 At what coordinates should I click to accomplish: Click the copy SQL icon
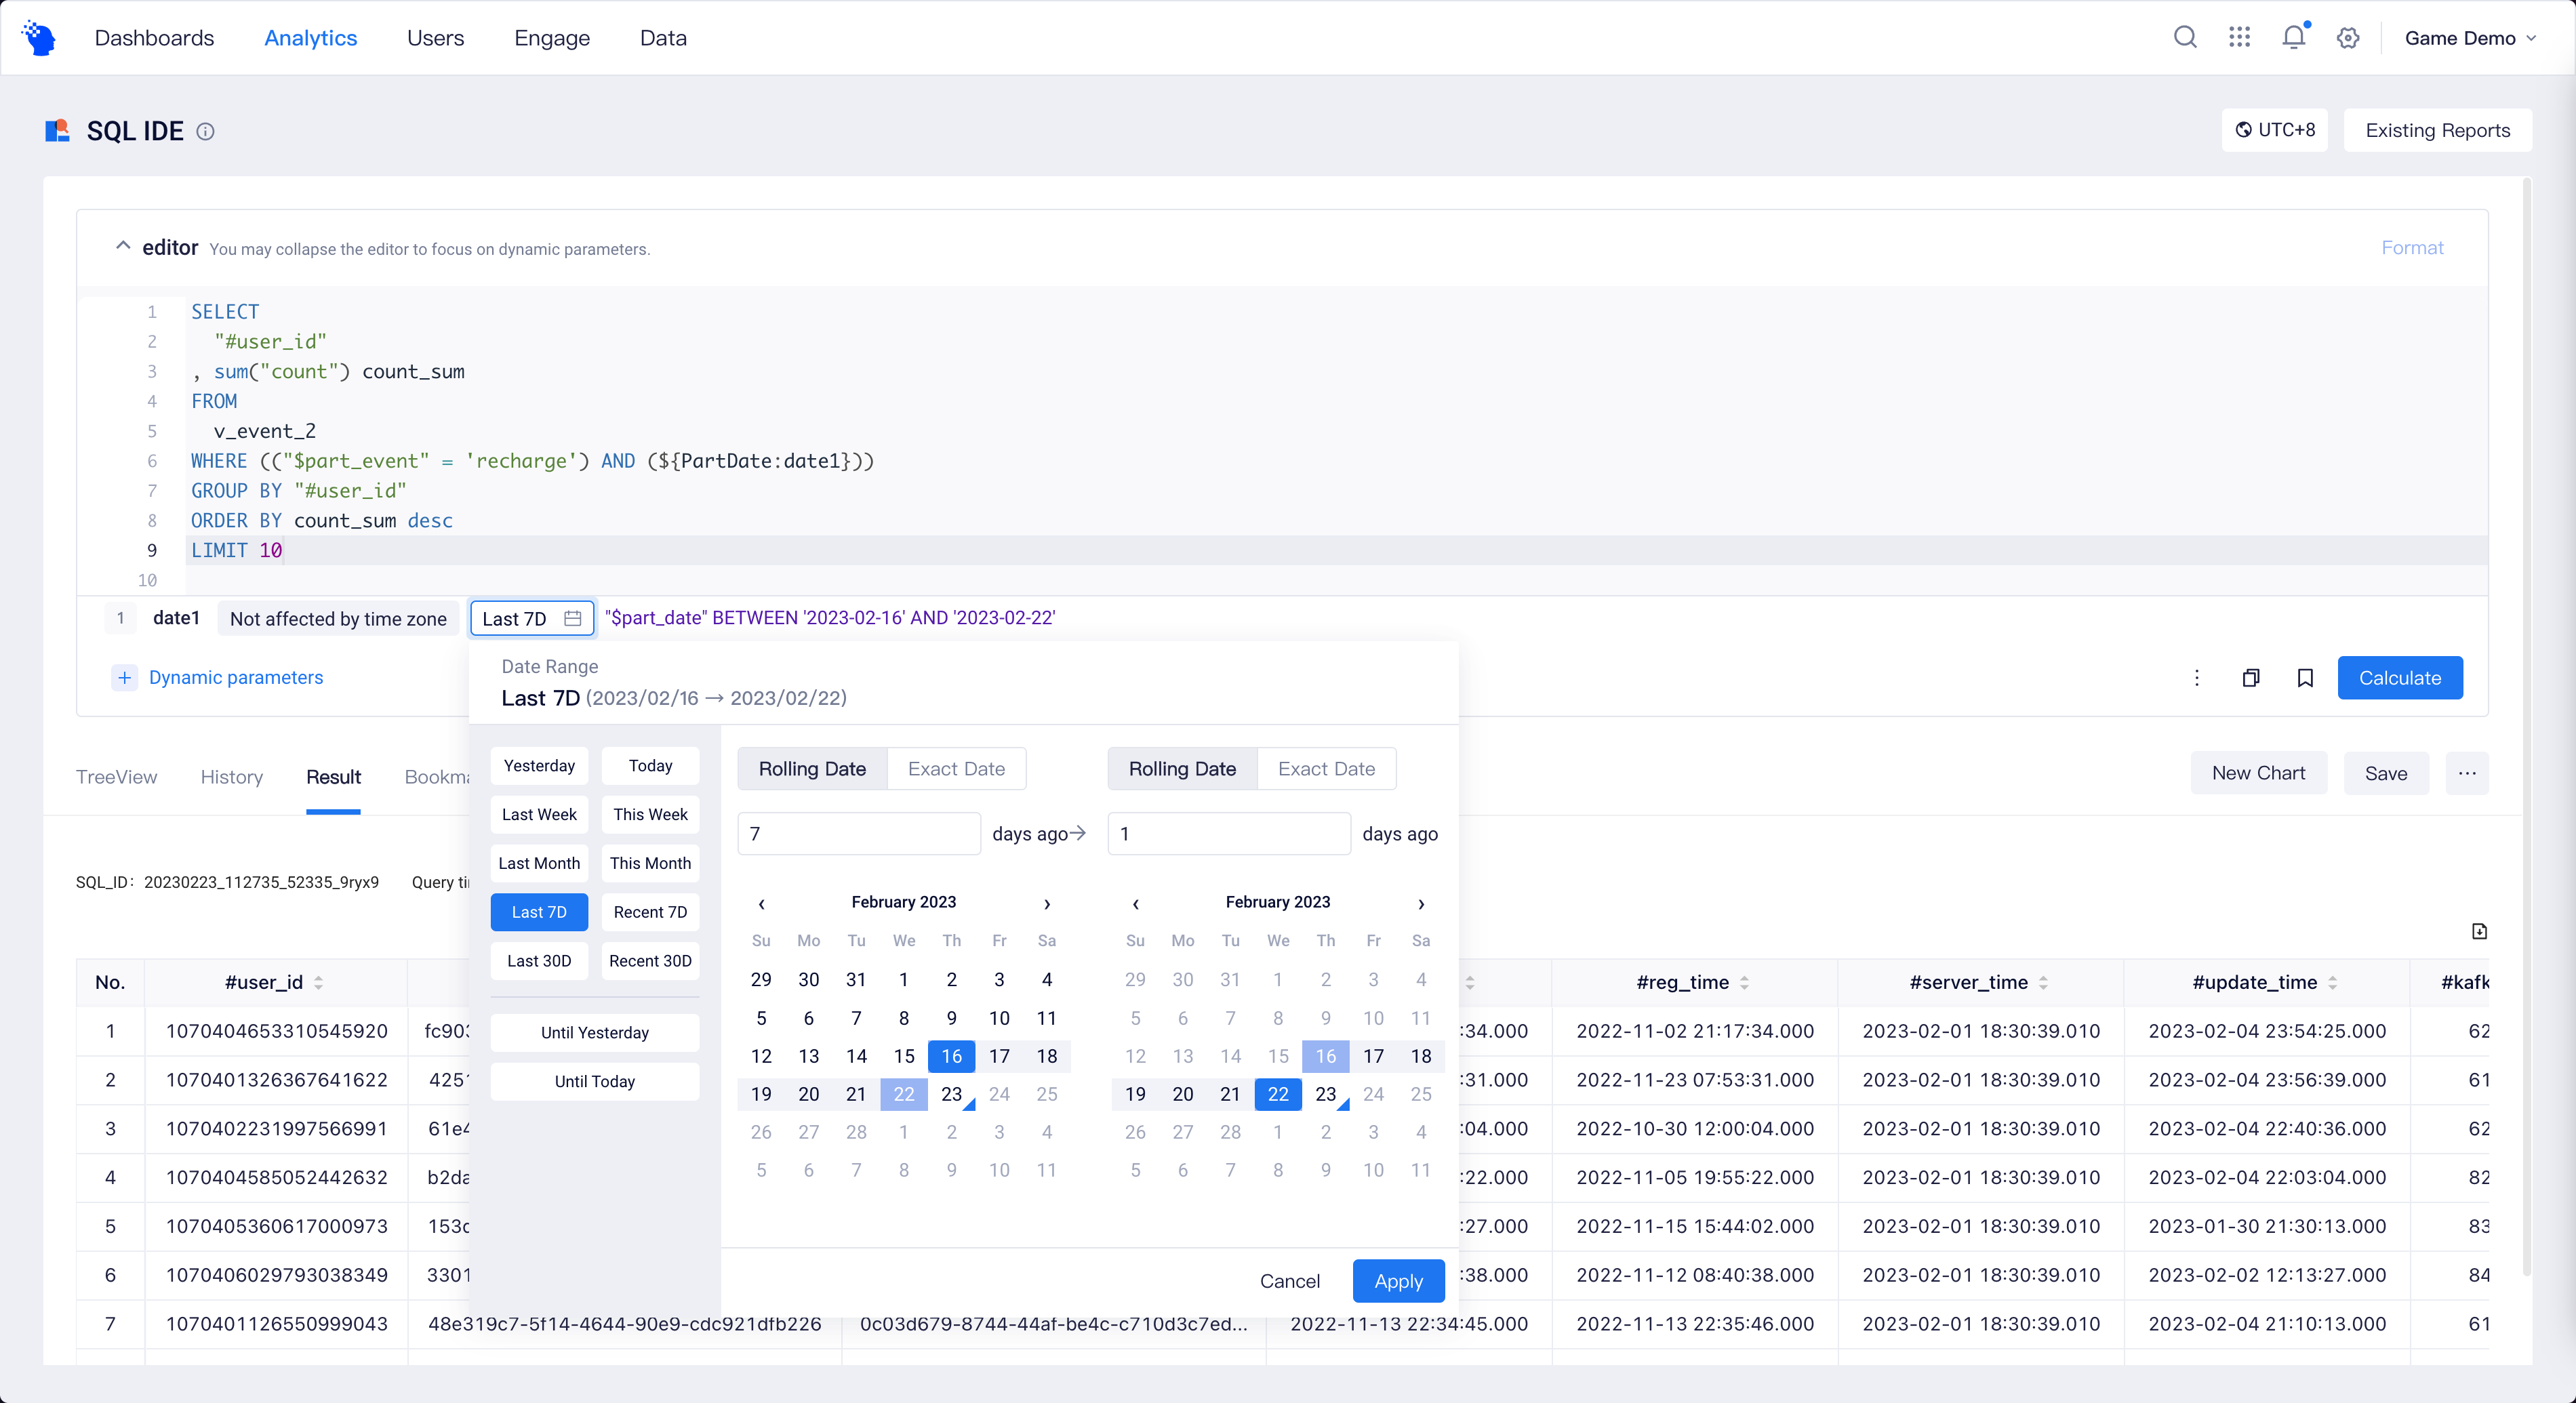click(2250, 678)
